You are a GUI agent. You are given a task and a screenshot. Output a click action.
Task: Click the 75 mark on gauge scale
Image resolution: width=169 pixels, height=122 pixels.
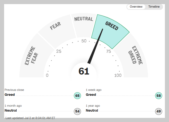[x=108, y=51]
